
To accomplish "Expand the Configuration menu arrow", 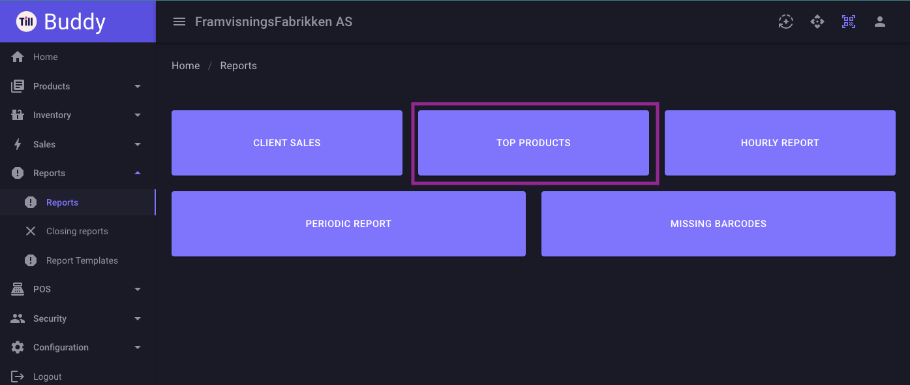I will tap(138, 347).
